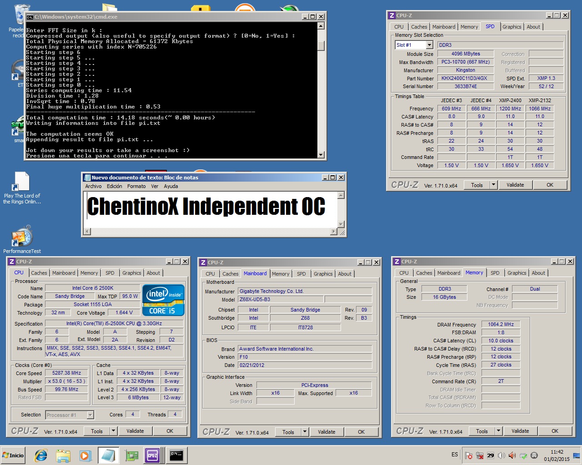Open Edición menu in Notepad
The height and width of the screenshot is (465, 582).
click(115, 186)
